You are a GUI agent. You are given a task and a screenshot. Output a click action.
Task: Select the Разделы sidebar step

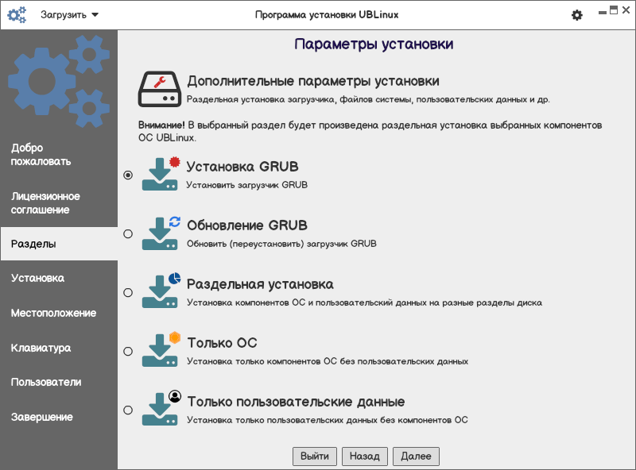(59, 244)
